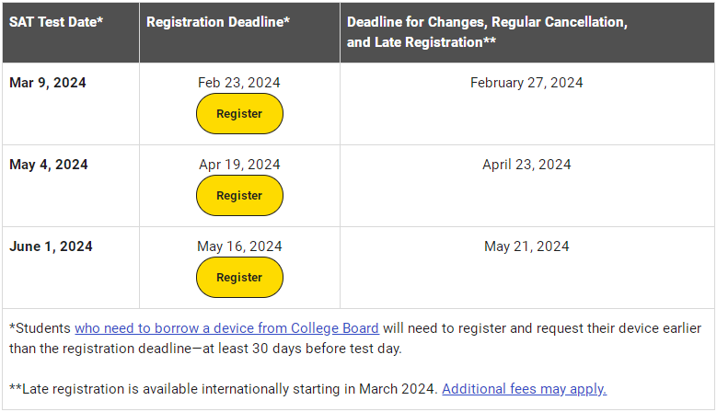Screen dimensions: 717x412
Task: Select the May 16, 2024 deadline text
Action: (239, 246)
